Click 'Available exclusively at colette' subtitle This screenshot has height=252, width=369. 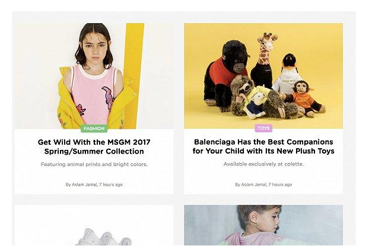pyautogui.click(x=263, y=164)
